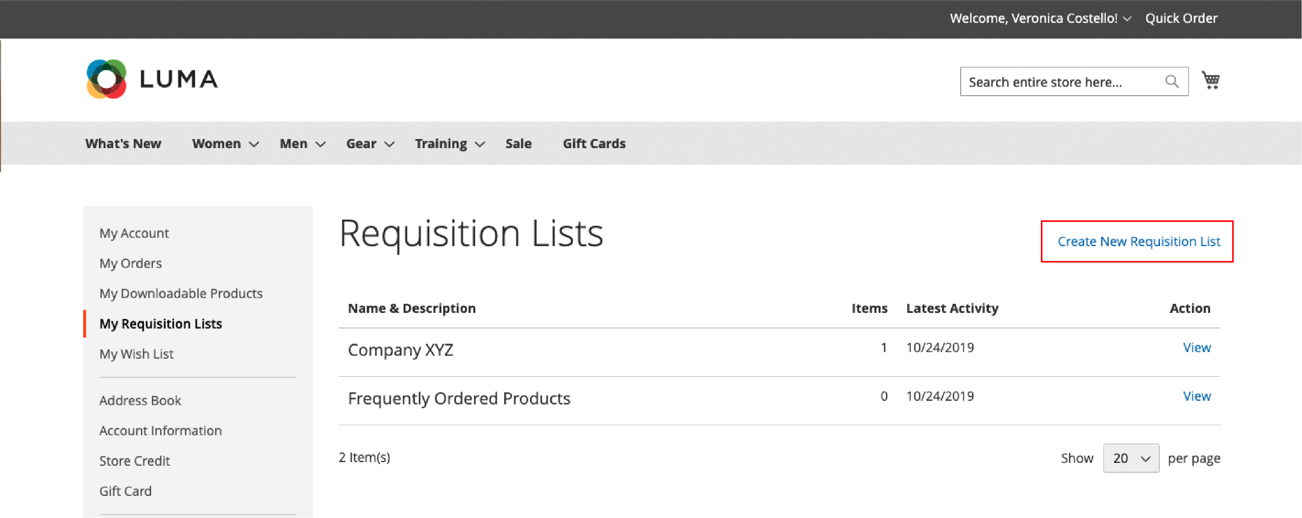Open Address Book in sidebar
Image resolution: width=1302 pixels, height=518 pixels.
click(140, 401)
